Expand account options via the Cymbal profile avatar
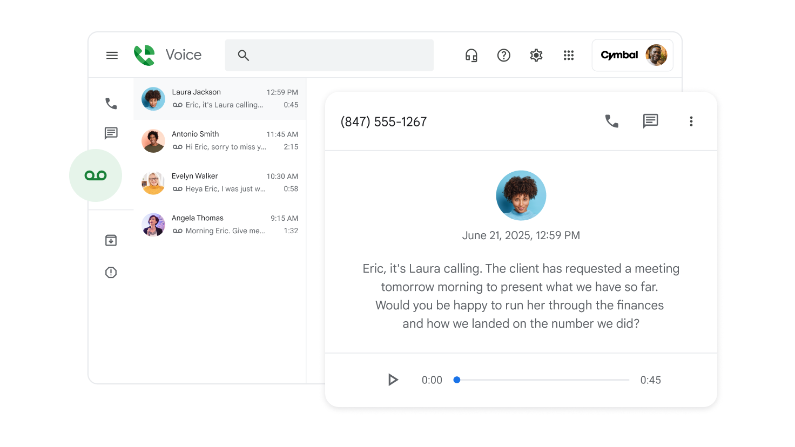Viewport: 795px width, 447px height. [657, 55]
